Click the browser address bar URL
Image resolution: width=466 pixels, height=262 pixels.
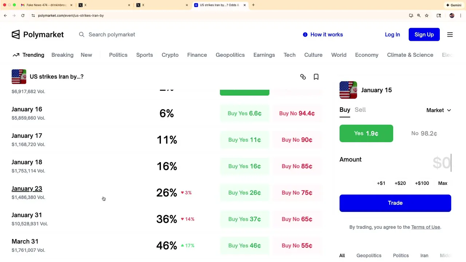point(71,16)
